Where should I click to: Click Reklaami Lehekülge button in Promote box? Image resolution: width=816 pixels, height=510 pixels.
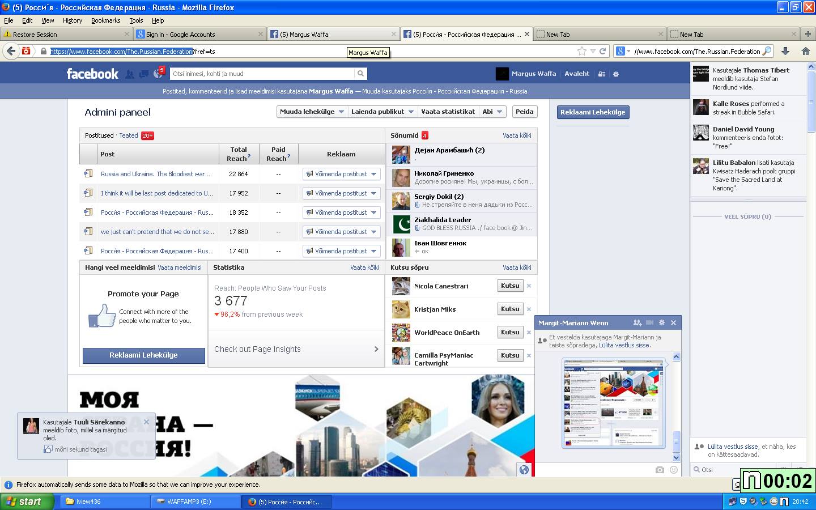click(x=143, y=355)
